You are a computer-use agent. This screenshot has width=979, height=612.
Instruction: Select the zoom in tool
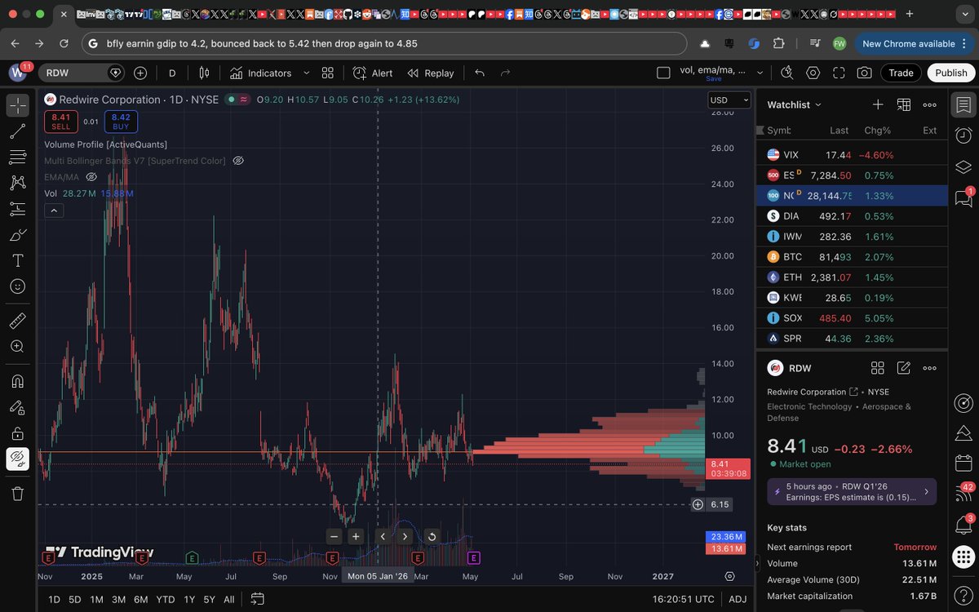point(17,347)
